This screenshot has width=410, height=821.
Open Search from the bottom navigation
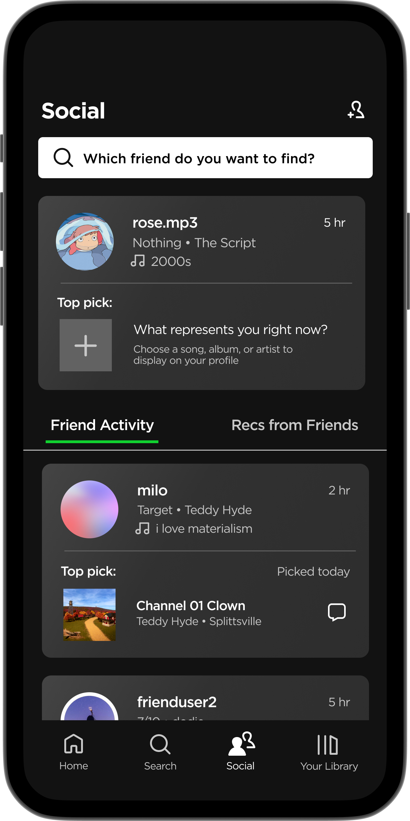(x=160, y=752)
